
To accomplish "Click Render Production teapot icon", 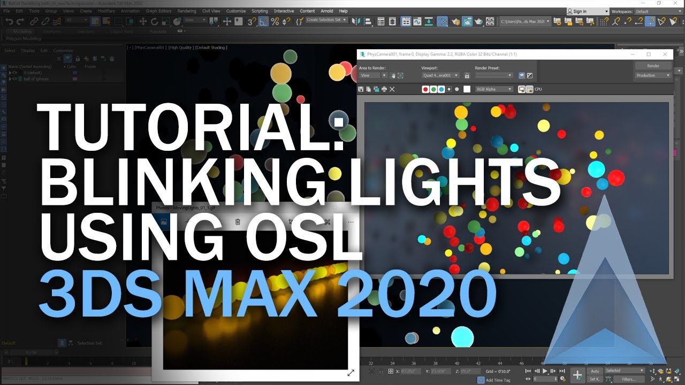I will point(478,21).
